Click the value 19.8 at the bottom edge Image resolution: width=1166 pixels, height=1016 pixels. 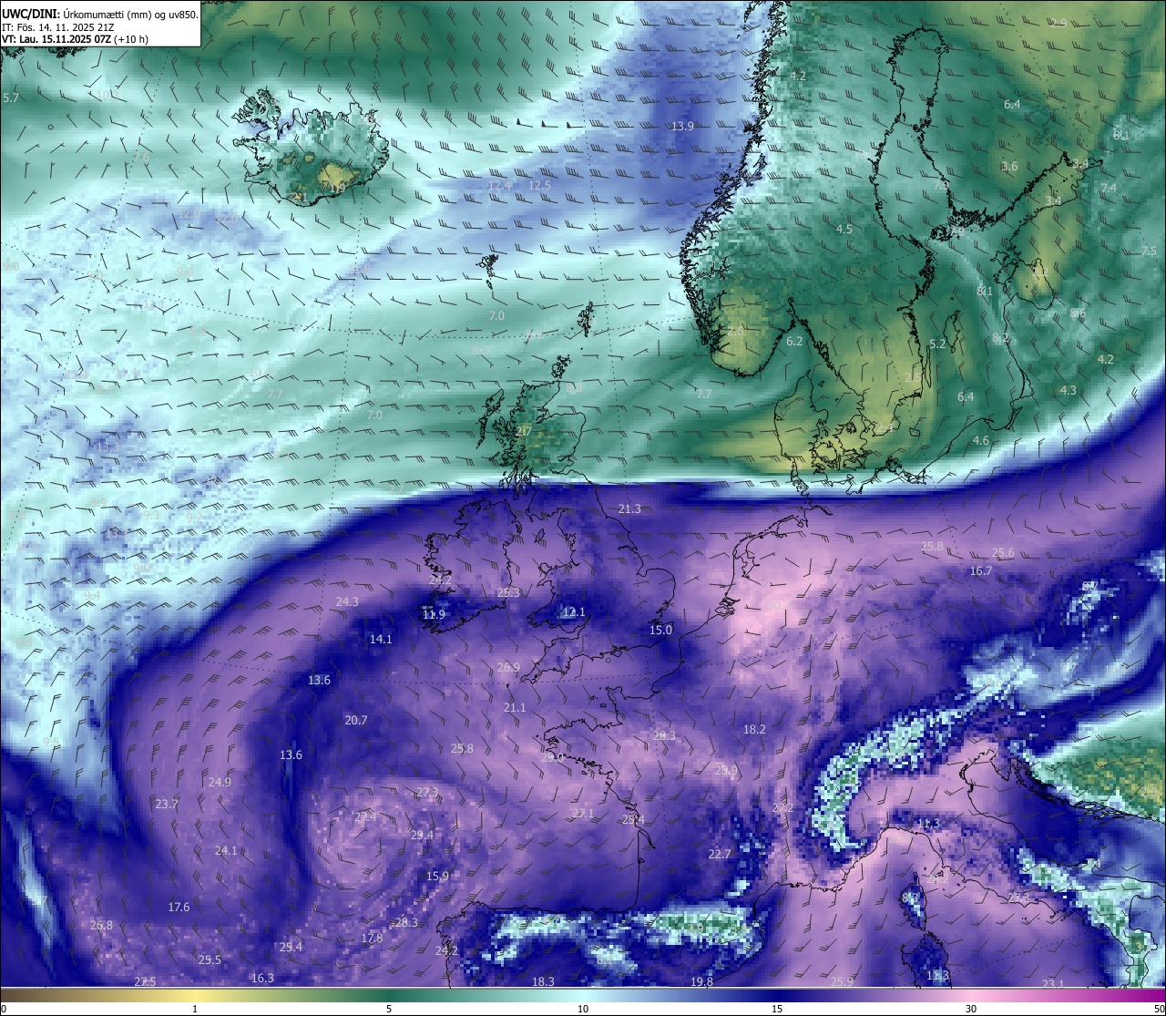tap(701, 981)
